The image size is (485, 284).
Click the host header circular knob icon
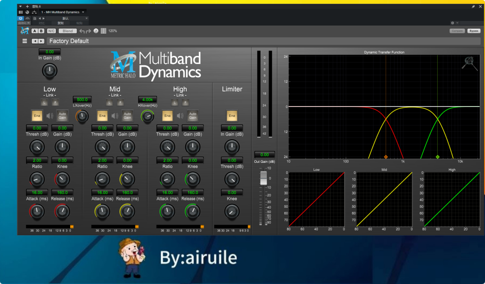tap(27, 12)
